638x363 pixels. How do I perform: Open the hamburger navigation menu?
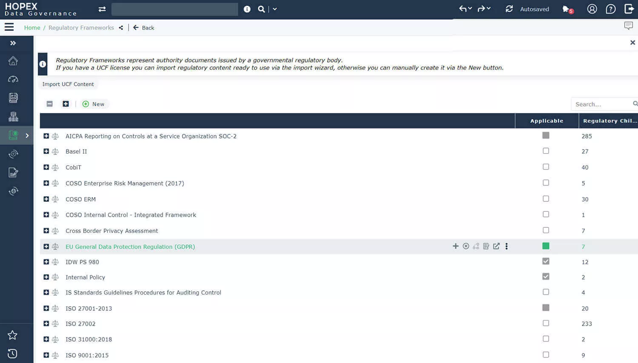tap(9, 27)
